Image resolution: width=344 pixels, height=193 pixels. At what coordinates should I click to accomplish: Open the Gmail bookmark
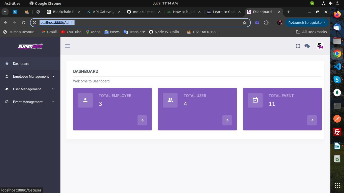coord(49,32)
